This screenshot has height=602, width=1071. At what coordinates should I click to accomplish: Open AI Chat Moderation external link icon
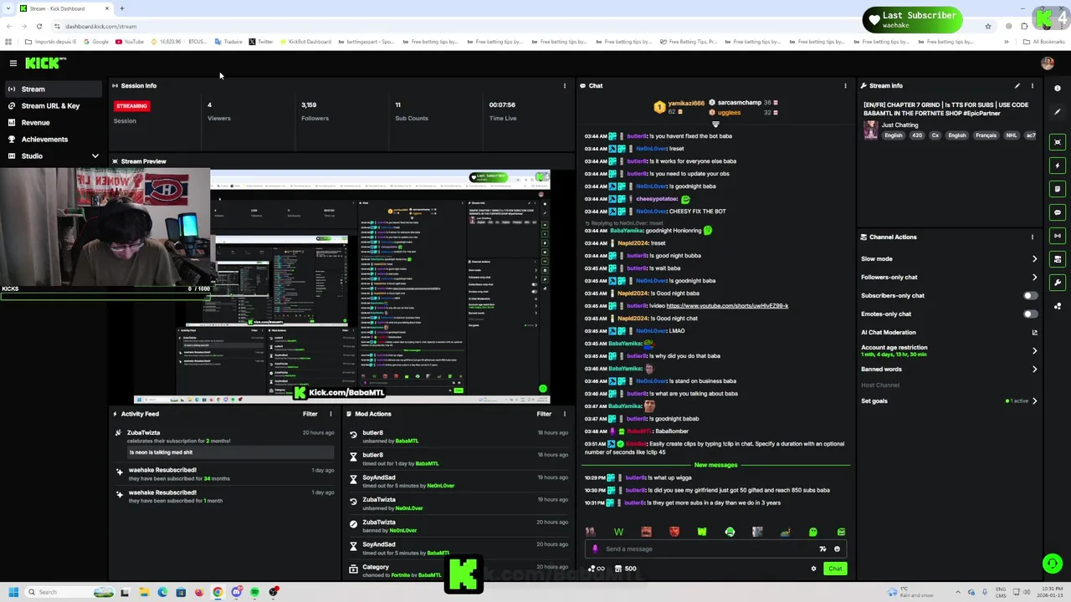(1034, 333)
